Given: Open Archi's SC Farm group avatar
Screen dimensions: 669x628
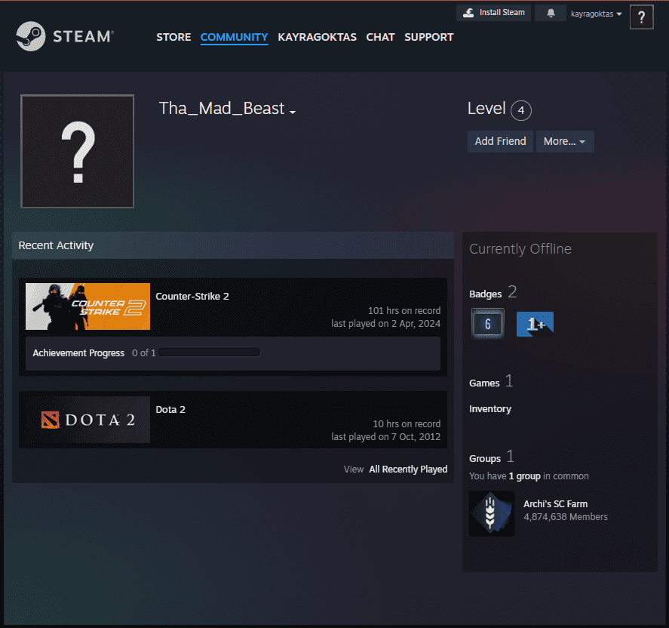Looking at the screenshot, I should pos(492,513).
